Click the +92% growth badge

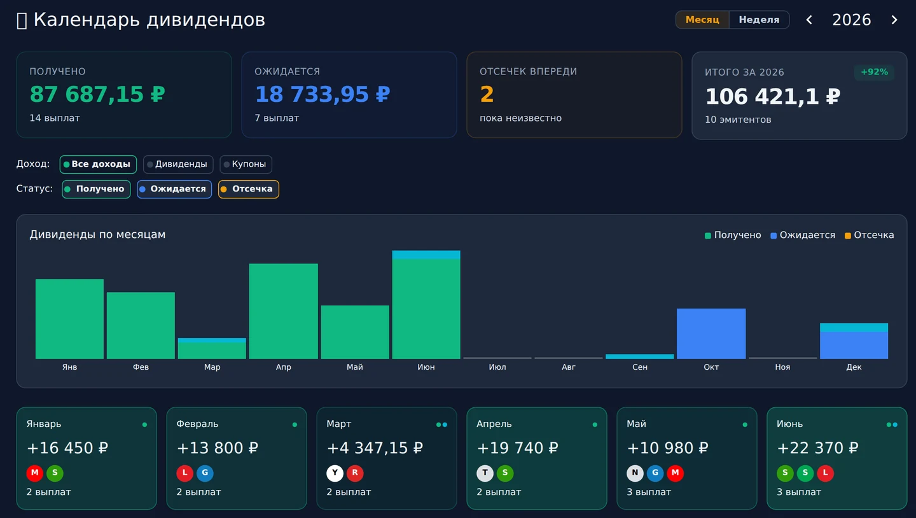(x=874, y=73)
